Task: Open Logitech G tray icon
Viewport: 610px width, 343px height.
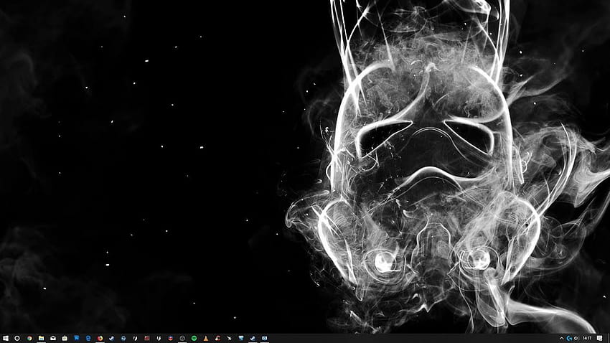Action: coord(569,338)
